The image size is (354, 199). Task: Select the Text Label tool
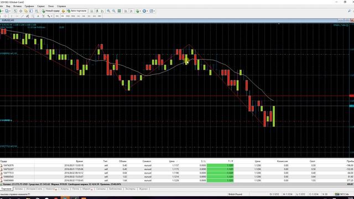[x=43, y=16]
